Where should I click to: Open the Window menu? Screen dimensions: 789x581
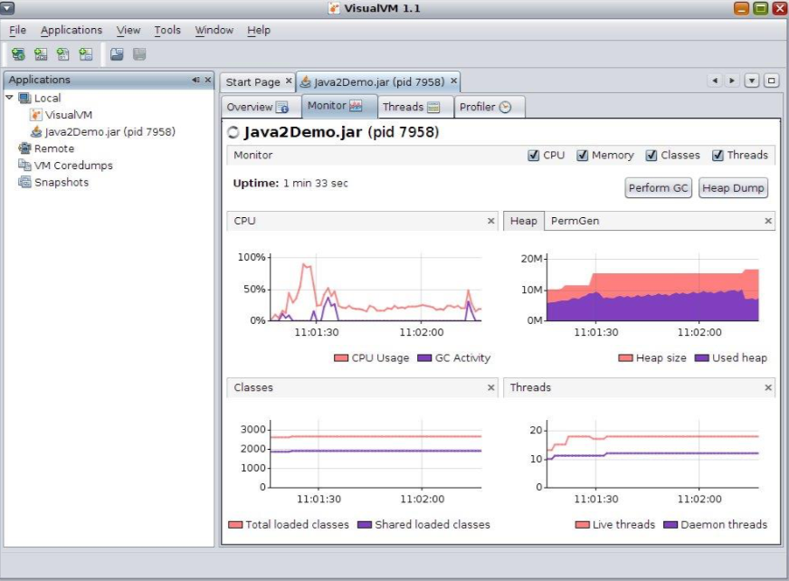point(214,30)
